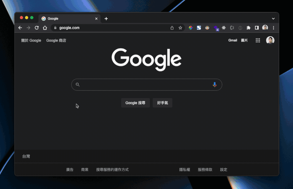This screenshot has height=189, width=293.
Task: Open the React atom extension
Action: coord(224,28)
